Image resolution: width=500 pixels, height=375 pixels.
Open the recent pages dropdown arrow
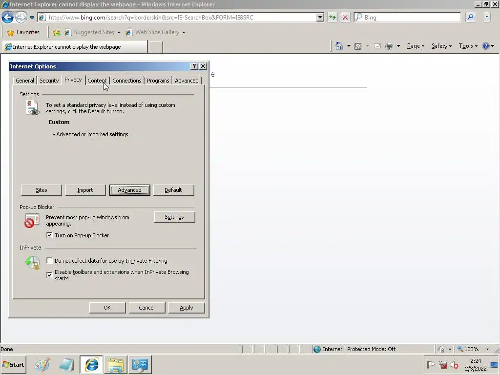pyautogui.click(x=32, y=18)
